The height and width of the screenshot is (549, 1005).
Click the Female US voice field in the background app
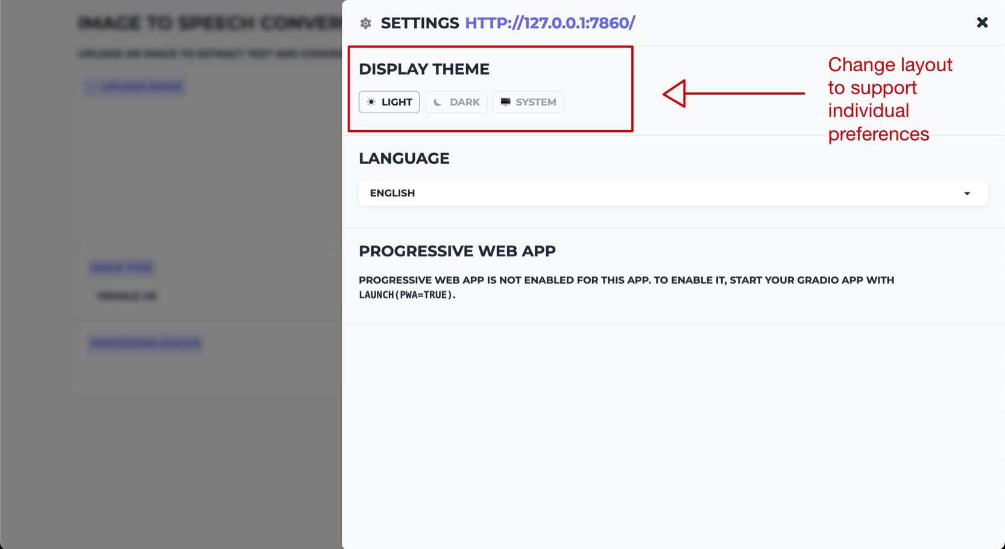[127, 296]
